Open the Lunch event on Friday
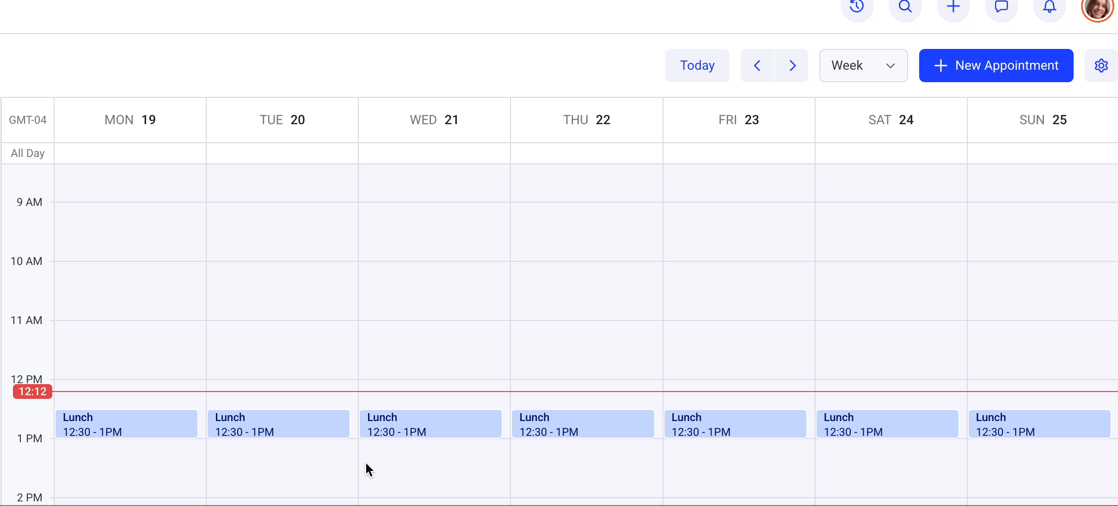The width and height of the screenshot is (1118, 506). click(x=735, y=423)
